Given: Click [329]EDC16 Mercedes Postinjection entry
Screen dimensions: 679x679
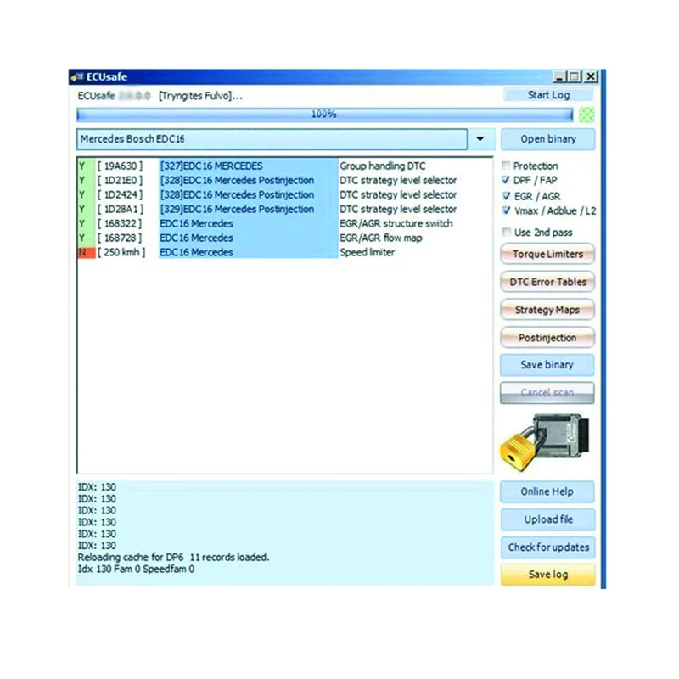Looking at the screenshot, I should [x=237, y=209].
